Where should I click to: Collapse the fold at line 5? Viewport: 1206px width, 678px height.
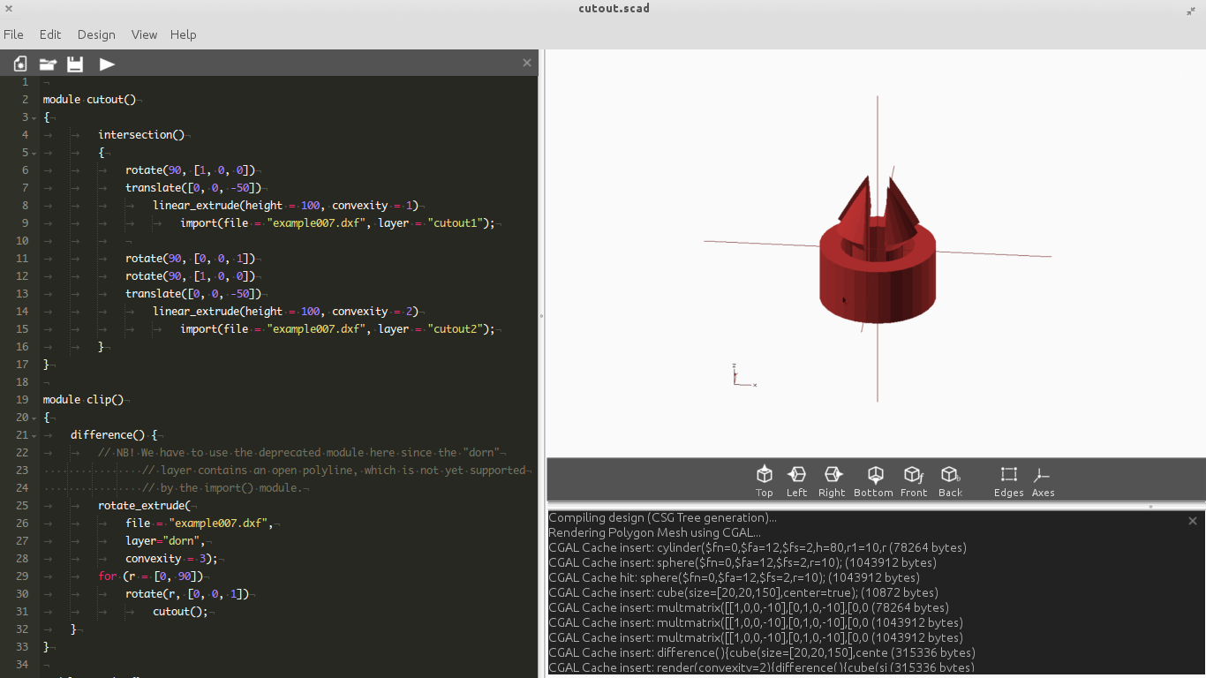[x=34, y=153]
